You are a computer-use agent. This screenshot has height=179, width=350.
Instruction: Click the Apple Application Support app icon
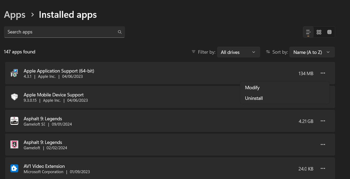14,73
